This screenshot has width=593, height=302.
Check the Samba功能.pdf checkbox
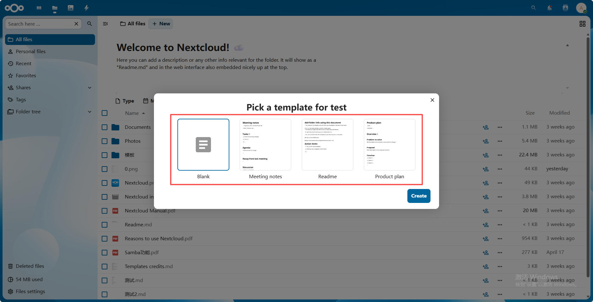(105, 253)
